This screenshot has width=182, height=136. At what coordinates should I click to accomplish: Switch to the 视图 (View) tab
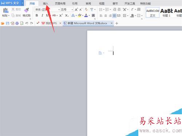coord(102,4)
